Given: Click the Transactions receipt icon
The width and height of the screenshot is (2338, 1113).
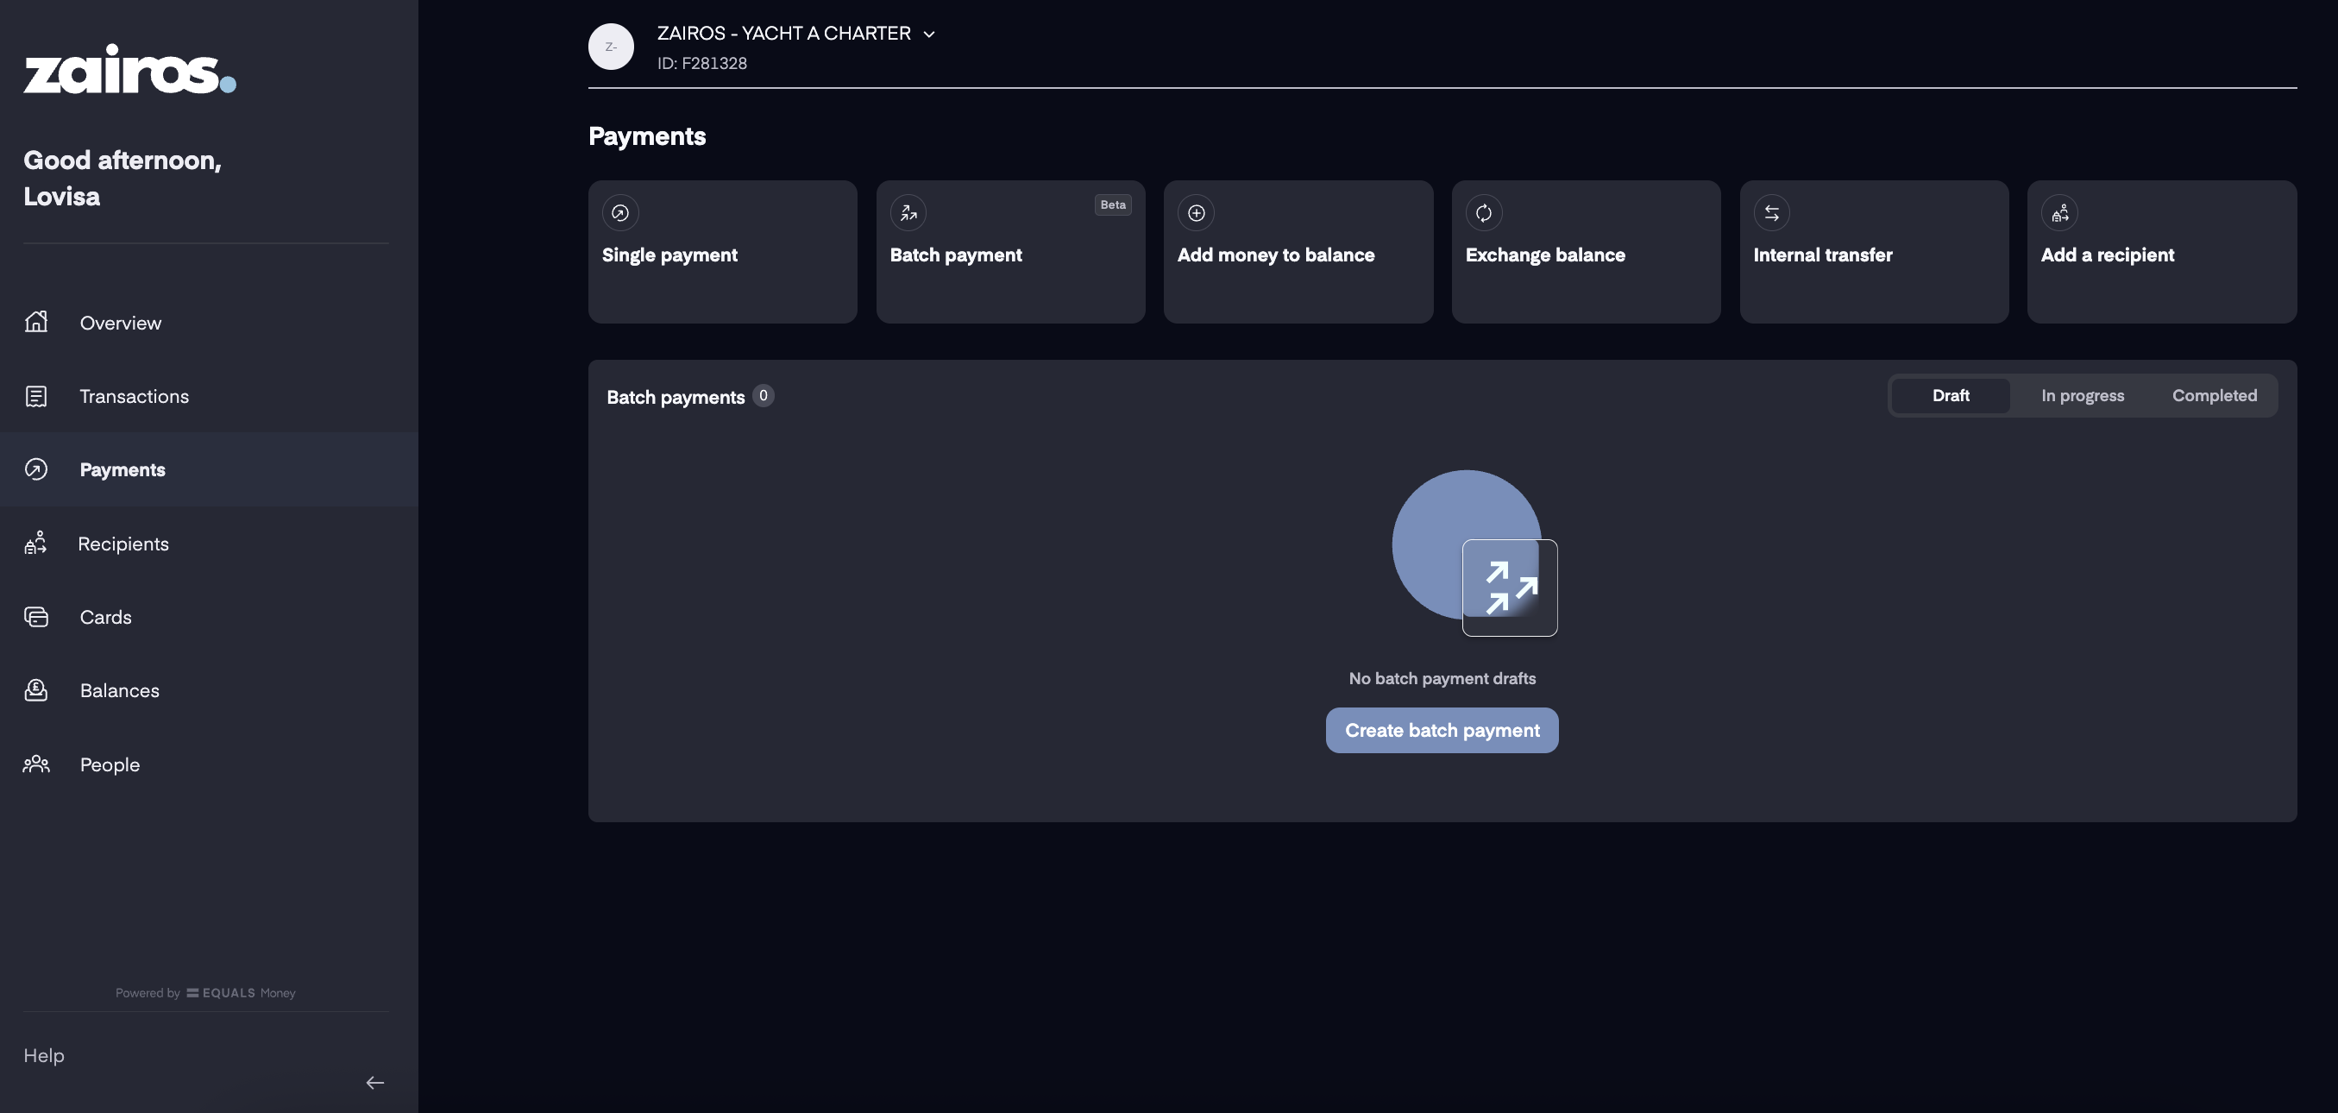Looking at the screenshot, I should click(x=36, y=396).
